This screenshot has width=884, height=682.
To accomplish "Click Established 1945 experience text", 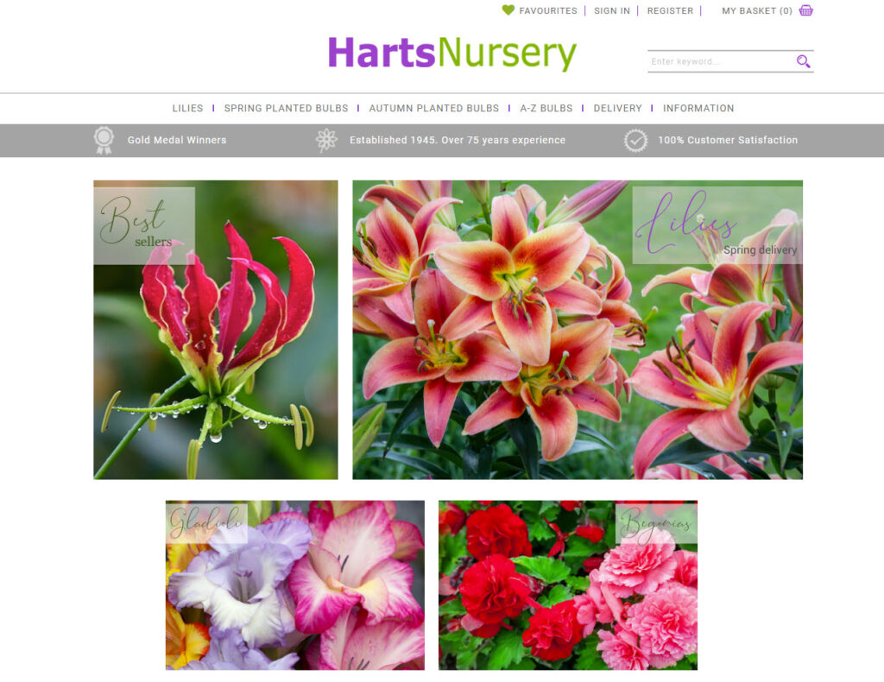I will click(458, 140).
